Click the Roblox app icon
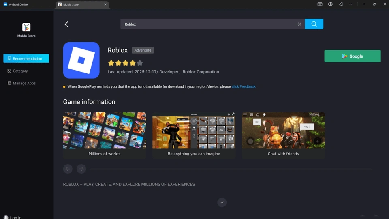 click(x=81, y=60)
